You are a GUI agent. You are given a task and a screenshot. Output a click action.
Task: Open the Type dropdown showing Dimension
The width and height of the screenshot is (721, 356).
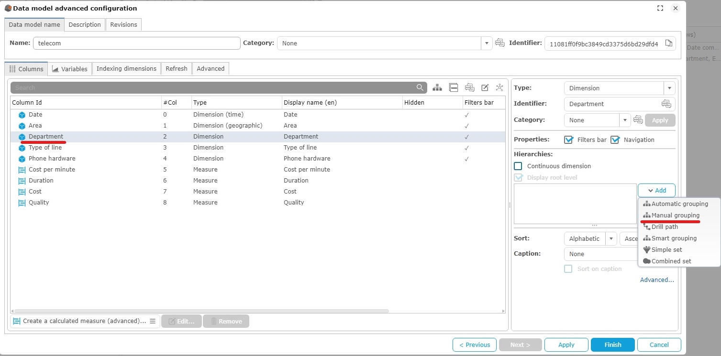tap(669, 88)
